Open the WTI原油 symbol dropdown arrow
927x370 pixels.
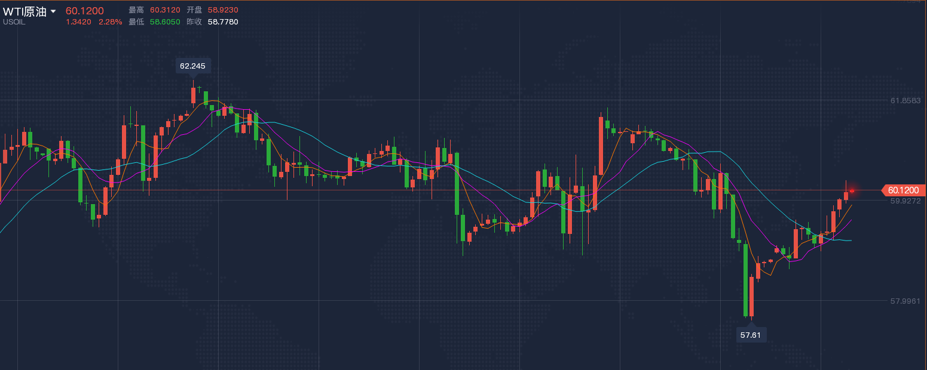coord(53,11)
